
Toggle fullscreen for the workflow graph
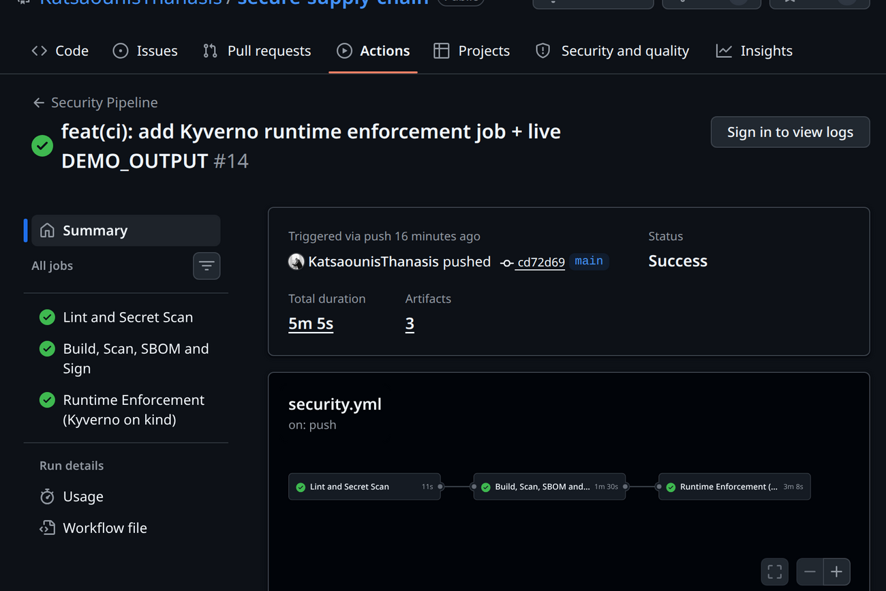(775, 572)
